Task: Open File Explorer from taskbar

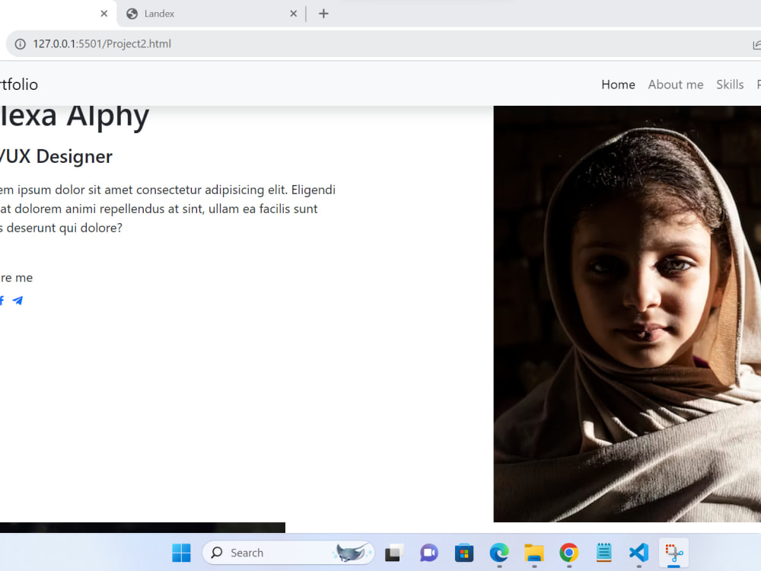Action: coord(534,553)
